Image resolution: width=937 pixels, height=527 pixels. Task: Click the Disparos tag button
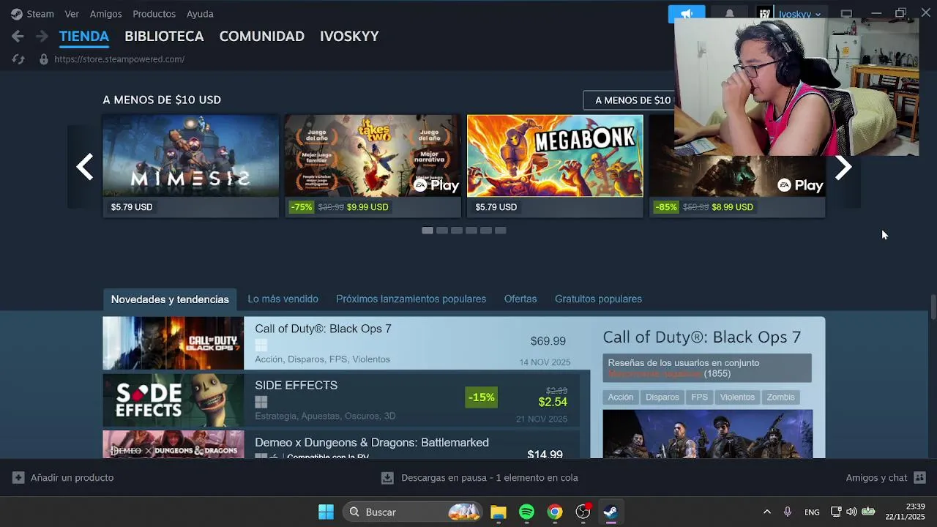[662, 397]
